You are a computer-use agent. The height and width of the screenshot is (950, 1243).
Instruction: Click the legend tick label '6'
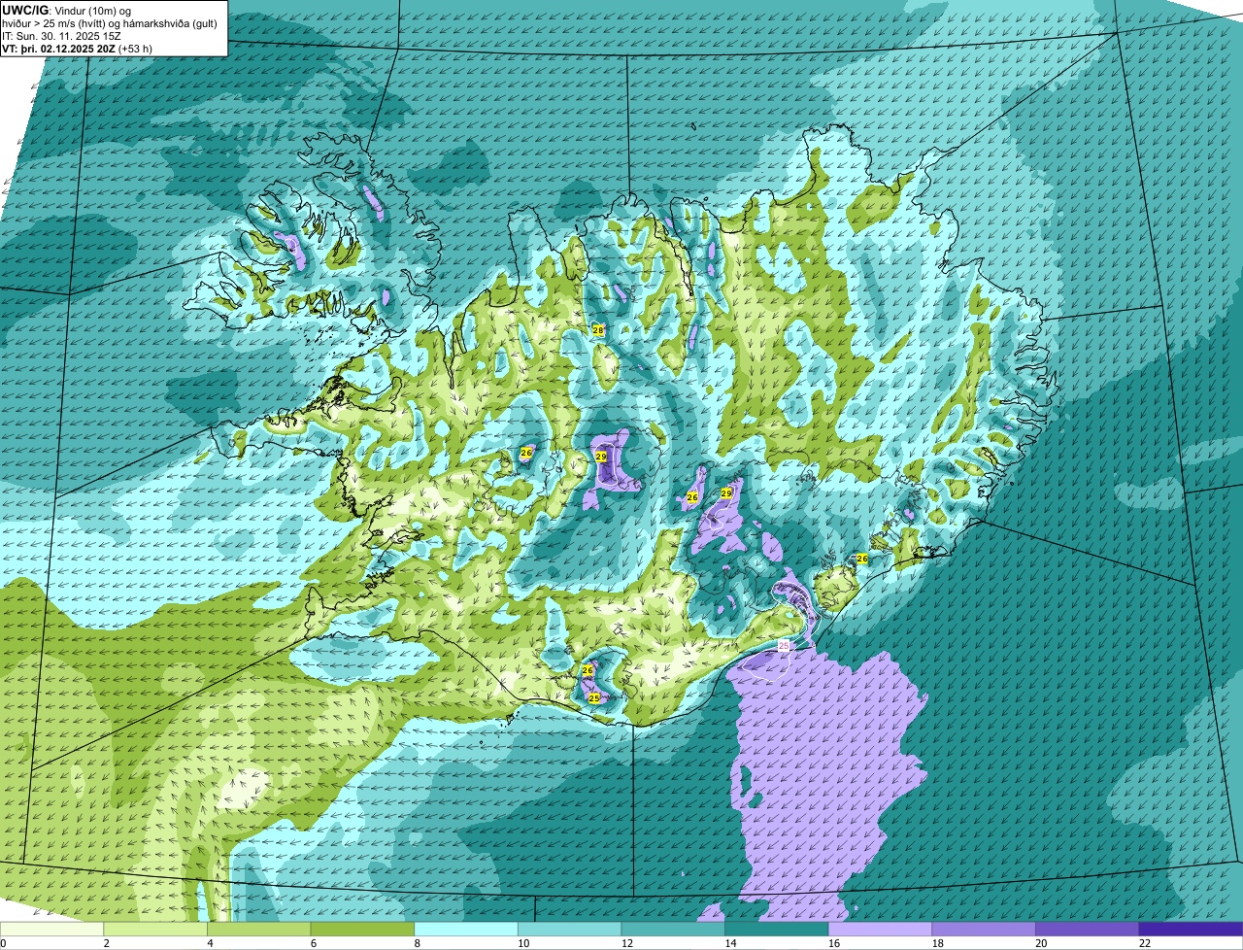[x=313, y=943]
